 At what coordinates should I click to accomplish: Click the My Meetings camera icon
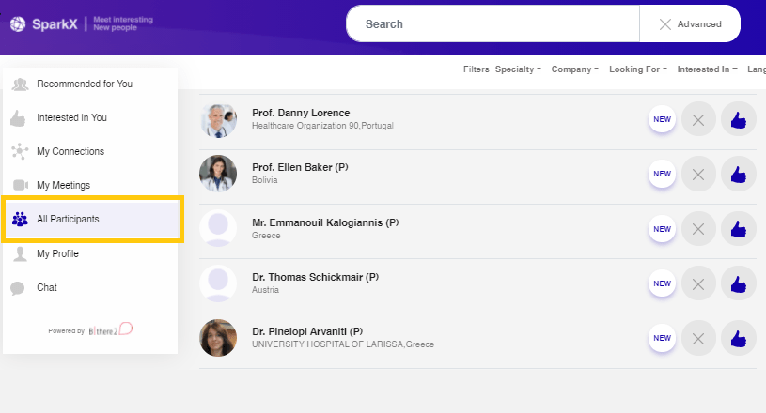(x=20, y=185)
